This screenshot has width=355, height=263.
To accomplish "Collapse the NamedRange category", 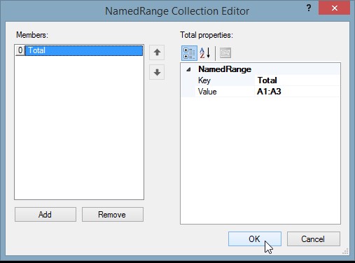I will click(188, 69).
